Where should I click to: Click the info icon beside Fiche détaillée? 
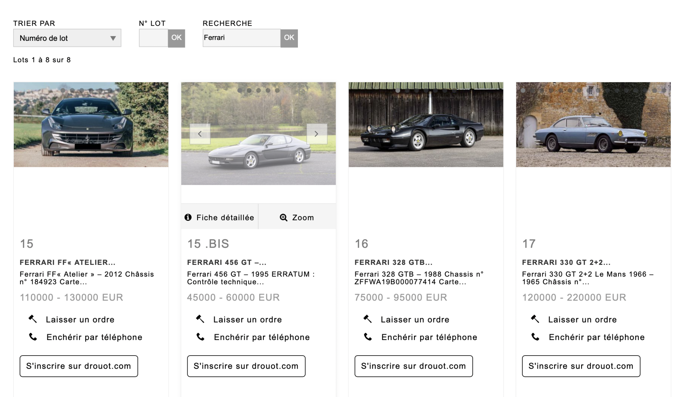[188, 217]
